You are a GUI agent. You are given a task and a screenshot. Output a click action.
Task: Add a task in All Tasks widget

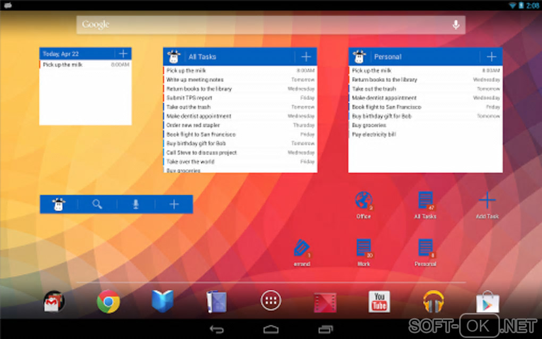click(306, 57)
